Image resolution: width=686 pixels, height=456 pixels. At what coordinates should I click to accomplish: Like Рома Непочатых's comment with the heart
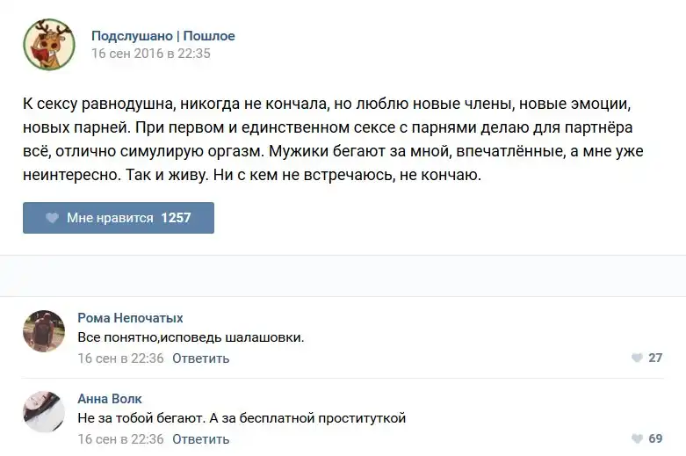[x=637, y=358]
